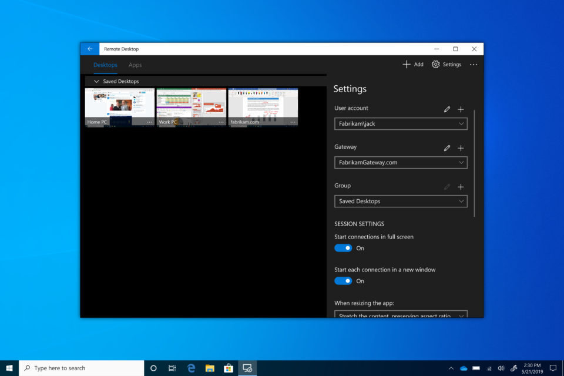Expand the FabrikamGateway.com gateway dropdown
564x376 pixels.
pos(401,163)
